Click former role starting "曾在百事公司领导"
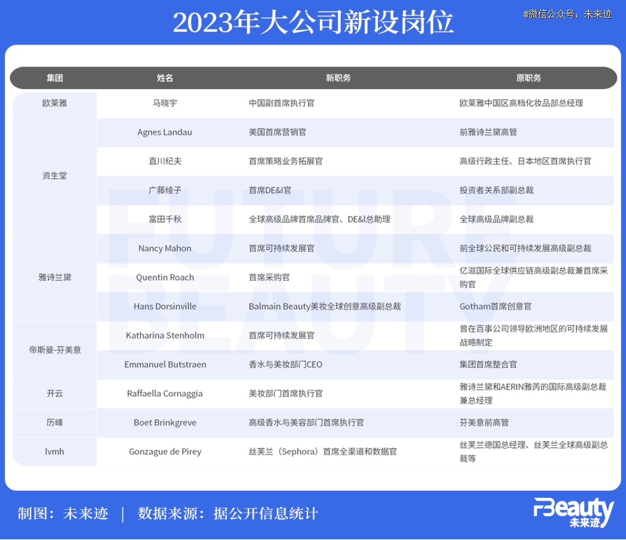This screenshot has width=626, height=540. click(x=533, y=336)
